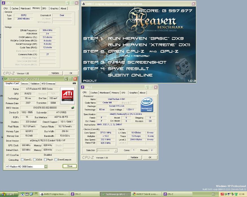The image size is (247, 197).
Task: Click About in Heaven benchmark app
Action: pos(90,81)
